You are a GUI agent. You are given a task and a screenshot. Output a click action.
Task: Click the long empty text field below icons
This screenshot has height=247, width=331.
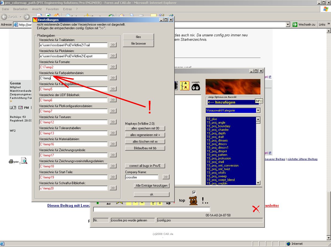point(152,210)
